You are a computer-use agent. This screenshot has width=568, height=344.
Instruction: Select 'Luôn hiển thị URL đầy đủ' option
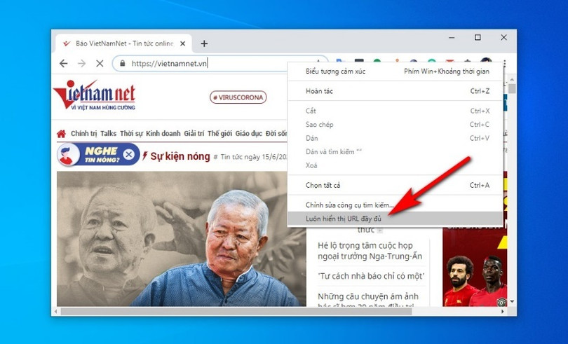coord(342,219)
